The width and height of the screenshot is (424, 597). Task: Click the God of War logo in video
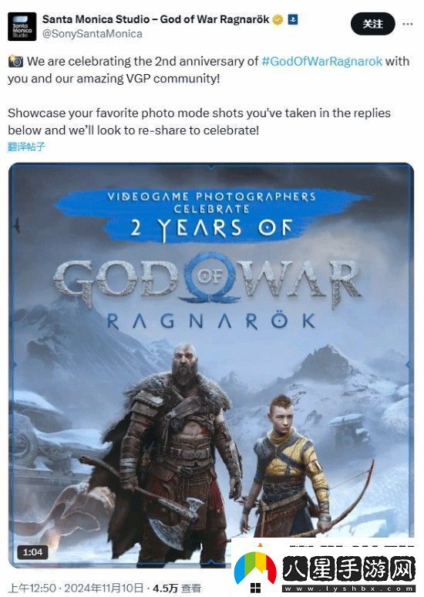click(208, 282)
